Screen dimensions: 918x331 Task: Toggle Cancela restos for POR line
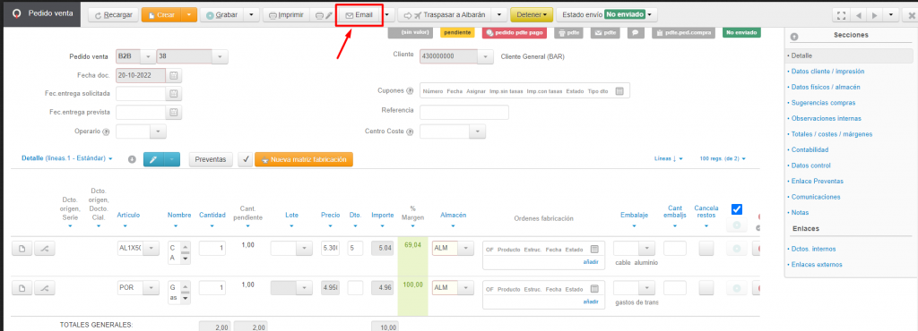click(706, 288)
